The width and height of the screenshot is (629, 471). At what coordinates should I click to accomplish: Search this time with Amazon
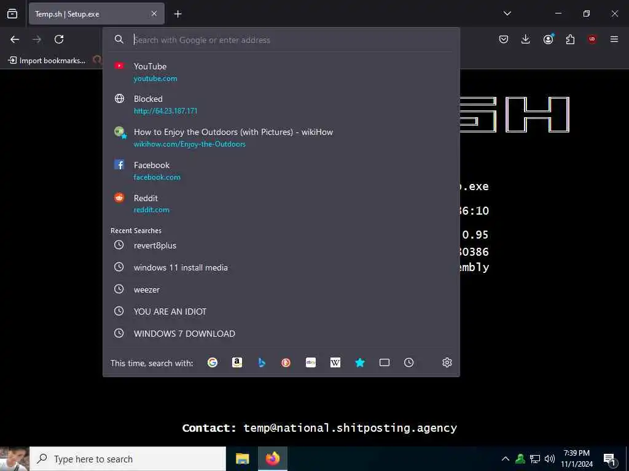tap(237, 362)
